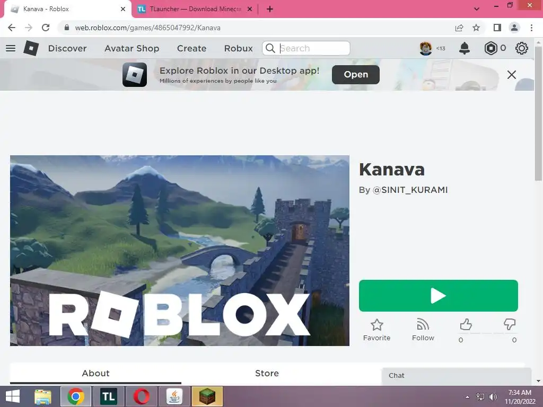Show hidden system tray icons
The width and height of the screenshot is (543, 407).
(468, 397)
